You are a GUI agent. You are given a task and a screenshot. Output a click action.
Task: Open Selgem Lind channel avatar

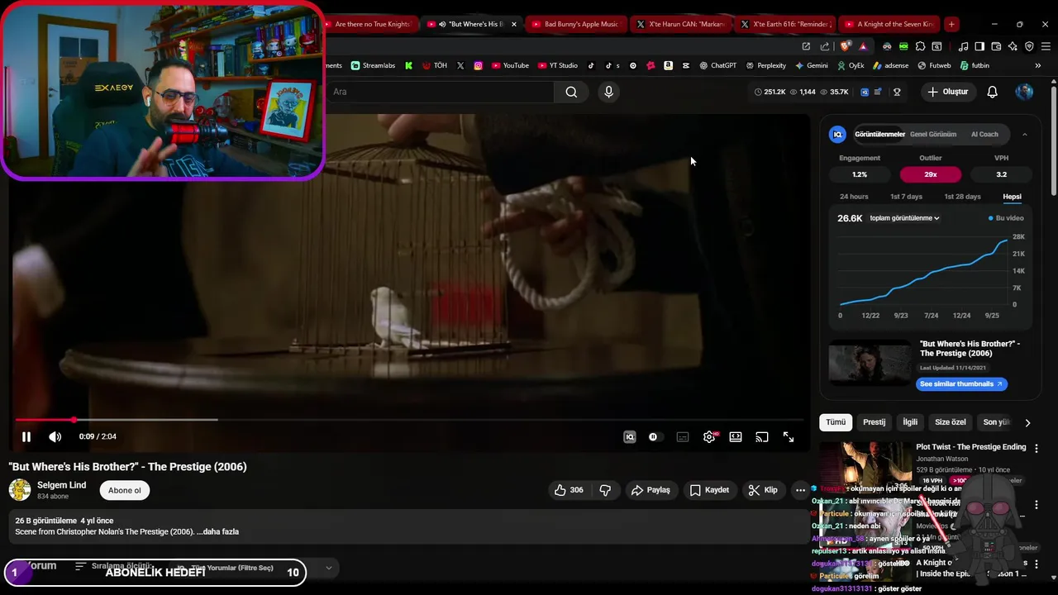pyautogui.click(x=20, y=490)
